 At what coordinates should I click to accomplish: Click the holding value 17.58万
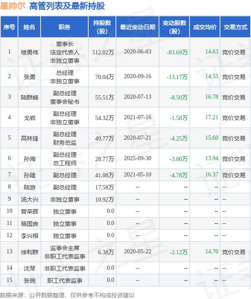[x=105, y=187]
